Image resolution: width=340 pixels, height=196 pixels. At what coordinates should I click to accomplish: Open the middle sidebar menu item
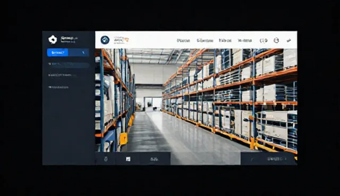click(62, 75)
